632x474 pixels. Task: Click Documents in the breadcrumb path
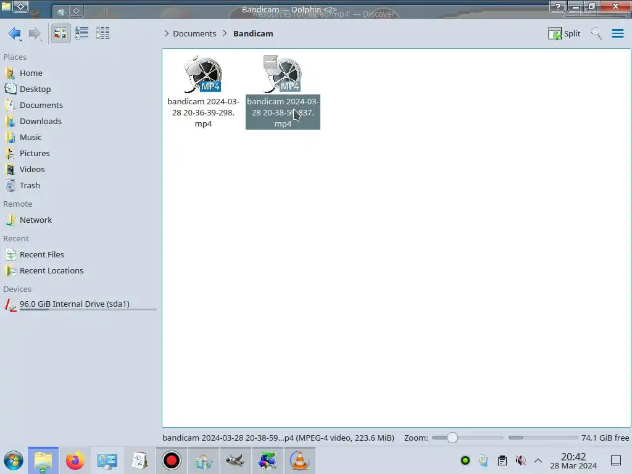coord(194,33)
